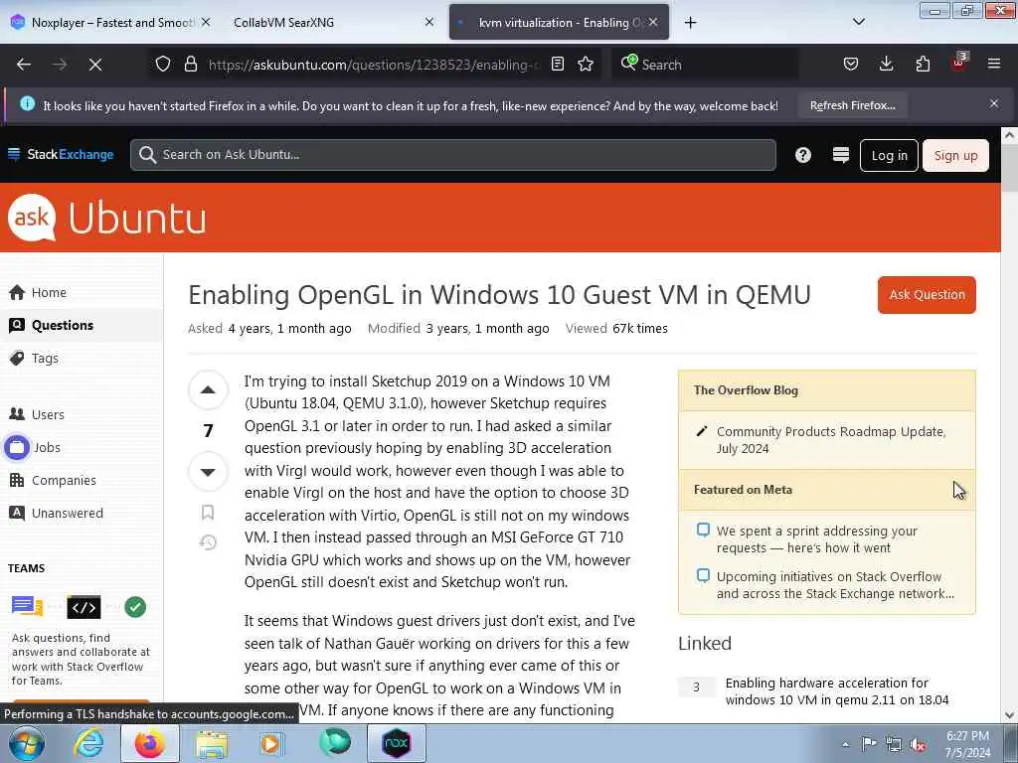Open the Firefox hamburger application menu
This screenshot has width=1018, height=763.
coord(994,65)
